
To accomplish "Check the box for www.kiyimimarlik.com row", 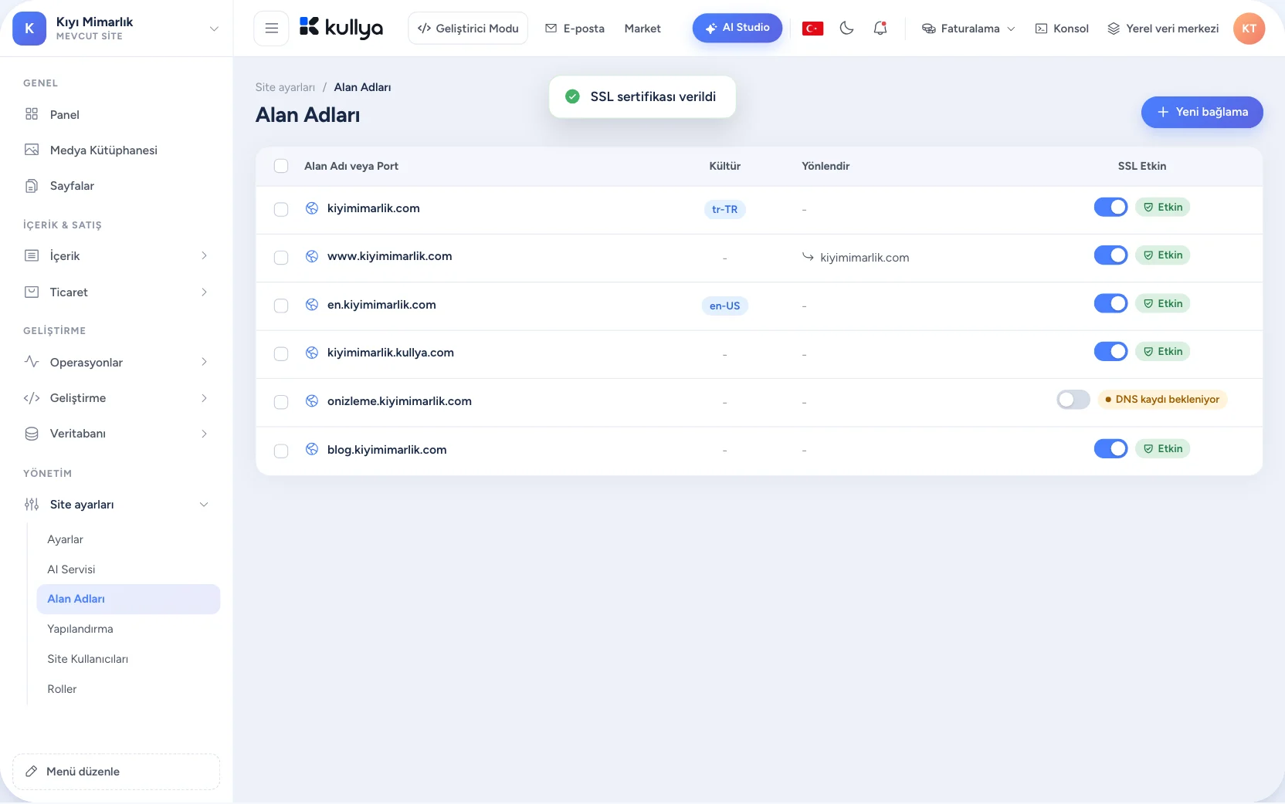I will (281, 258).
